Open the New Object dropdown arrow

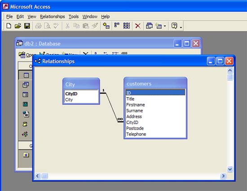click(165, 26)
